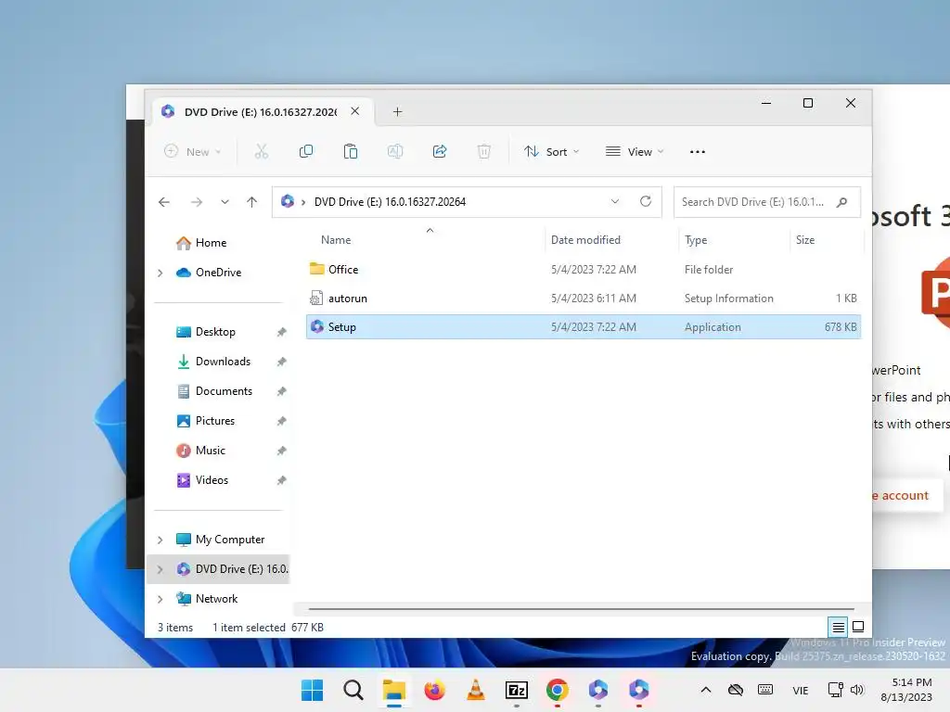Go forward with the right arrow
950x712 pixels.
[x=197, y=202]
